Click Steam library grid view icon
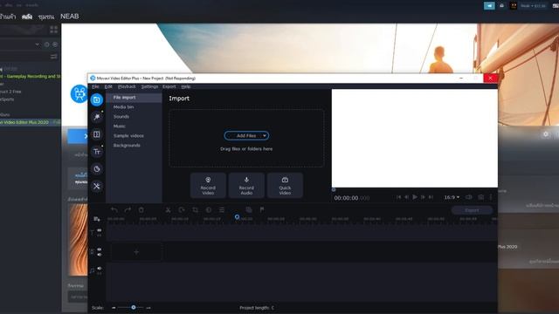 pyautogui.click(x=54, y=30)
